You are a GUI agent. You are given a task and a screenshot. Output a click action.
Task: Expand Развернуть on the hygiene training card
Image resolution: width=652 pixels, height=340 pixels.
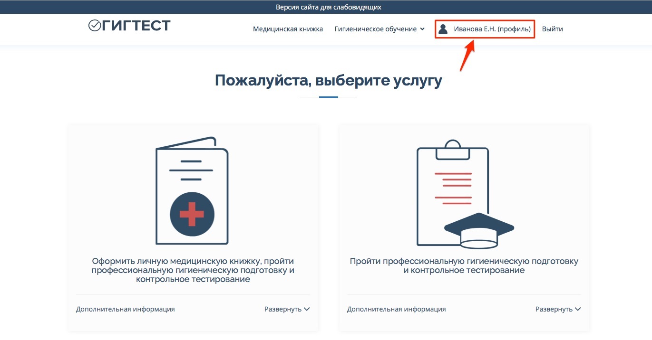click(x=558, y=309)
